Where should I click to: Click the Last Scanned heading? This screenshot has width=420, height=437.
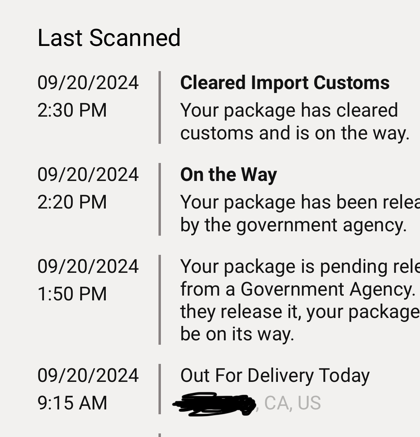(109, 38)
